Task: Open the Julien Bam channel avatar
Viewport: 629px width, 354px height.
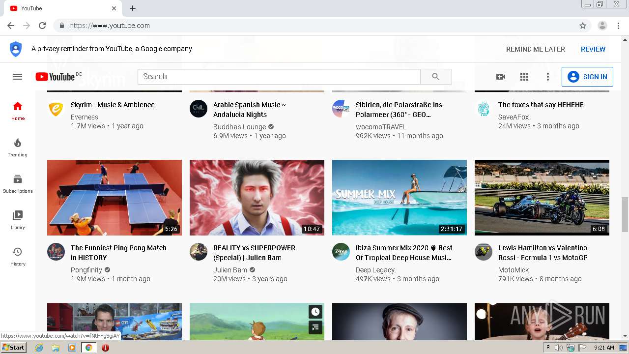Action: pos(199,252)
